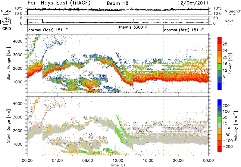Screen dimensions: 241x167
Task: Click the '12:00' time axis tick label
Action: pos(118,161)
